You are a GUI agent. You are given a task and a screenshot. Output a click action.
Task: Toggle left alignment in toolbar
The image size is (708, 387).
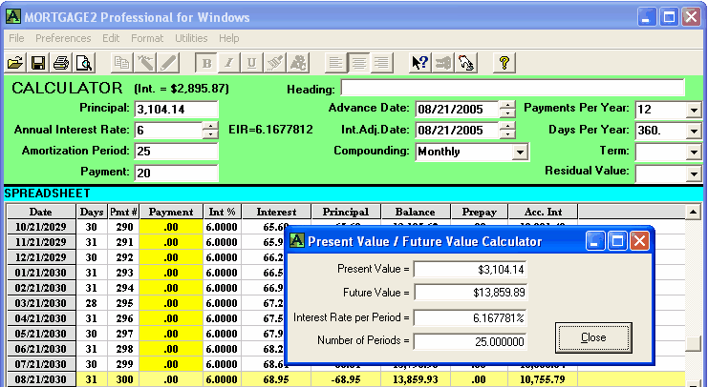pos(336,63)
